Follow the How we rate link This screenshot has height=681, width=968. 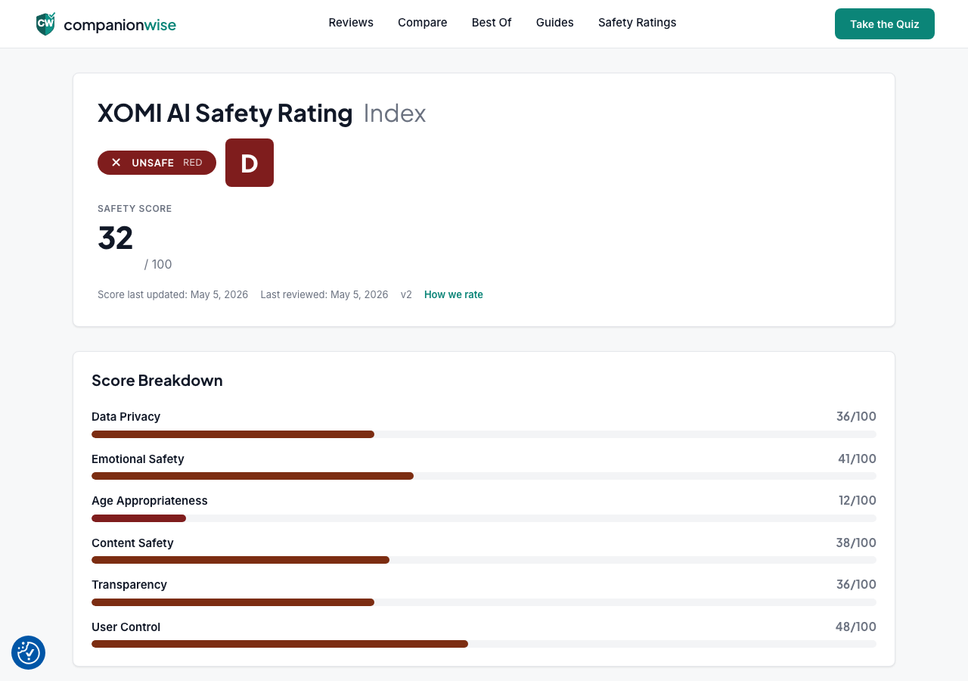454,295
